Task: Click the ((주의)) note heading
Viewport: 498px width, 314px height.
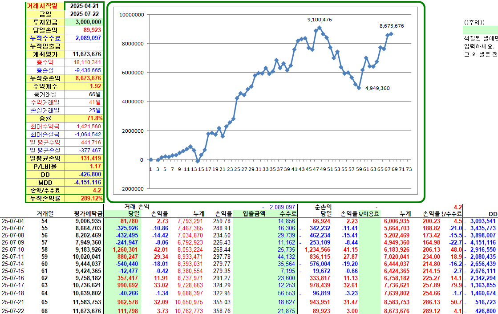Action: [474, 22]
